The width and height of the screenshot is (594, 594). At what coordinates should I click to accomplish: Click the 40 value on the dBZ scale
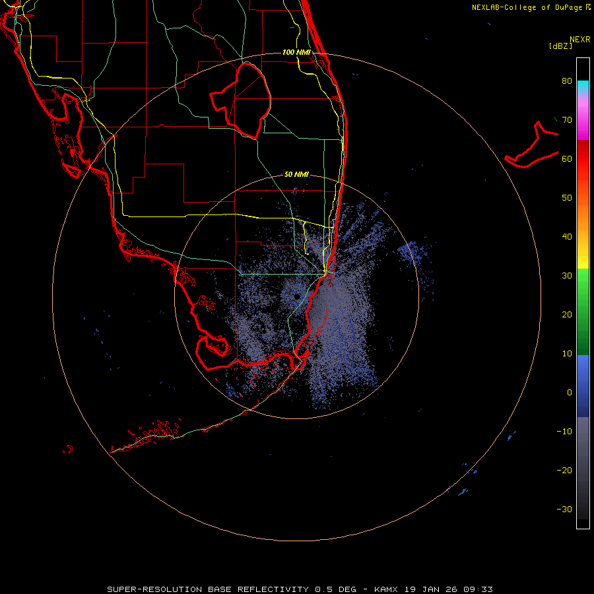coord(567,237)
